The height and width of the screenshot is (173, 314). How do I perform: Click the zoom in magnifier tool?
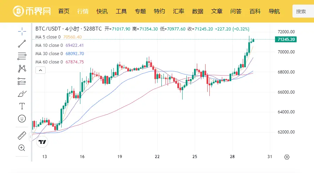[22, 148]
